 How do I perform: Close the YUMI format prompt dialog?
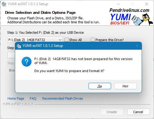(137, 46)
